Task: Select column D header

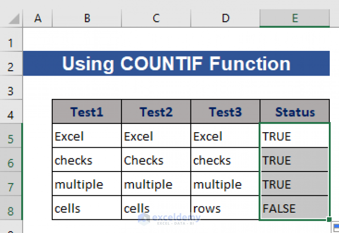Action: pos(225,18)
